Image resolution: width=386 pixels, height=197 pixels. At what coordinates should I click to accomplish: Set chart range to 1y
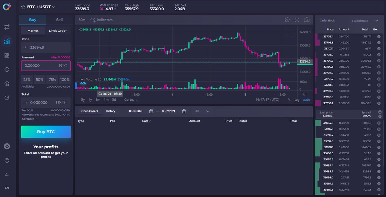pyautogui.click(x=90, y=100)
